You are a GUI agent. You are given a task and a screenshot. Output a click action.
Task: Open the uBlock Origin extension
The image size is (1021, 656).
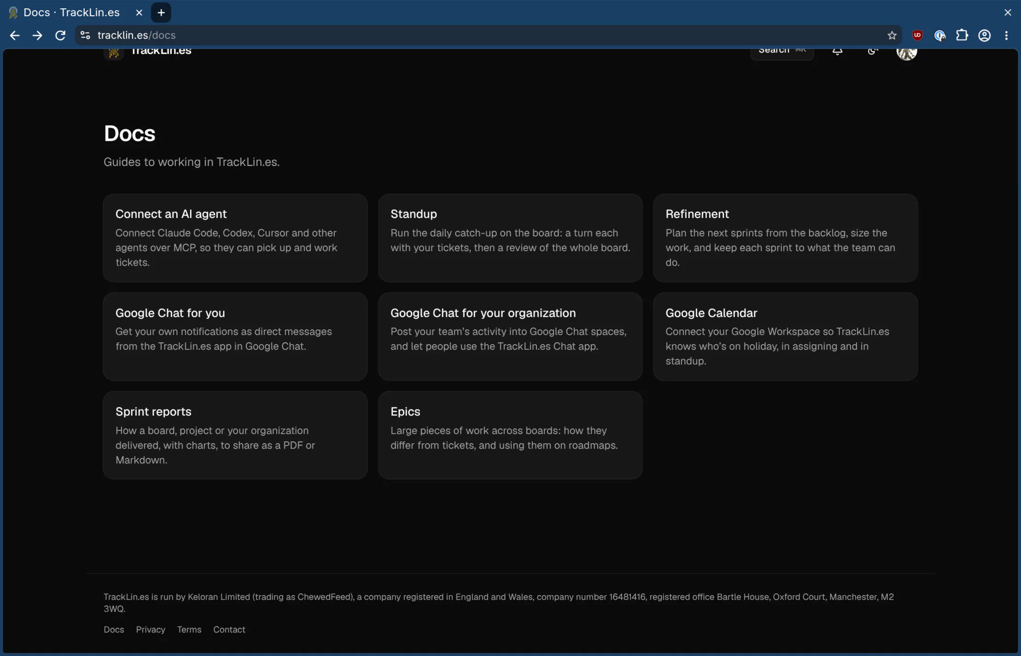coord(917,35)
